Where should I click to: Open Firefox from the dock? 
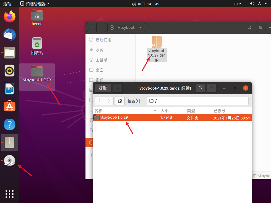[x=10, y=17]
